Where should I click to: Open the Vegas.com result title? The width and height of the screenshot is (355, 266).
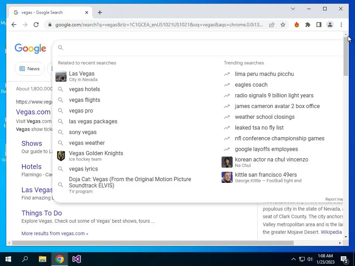[x=33, y=112]
